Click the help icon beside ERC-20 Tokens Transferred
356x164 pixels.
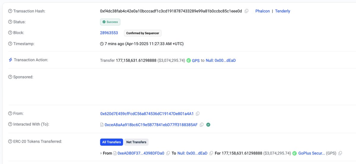coord(10,142)
